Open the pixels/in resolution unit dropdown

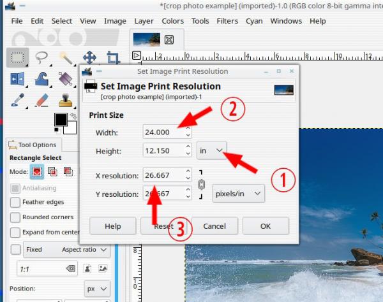[238, 194]
